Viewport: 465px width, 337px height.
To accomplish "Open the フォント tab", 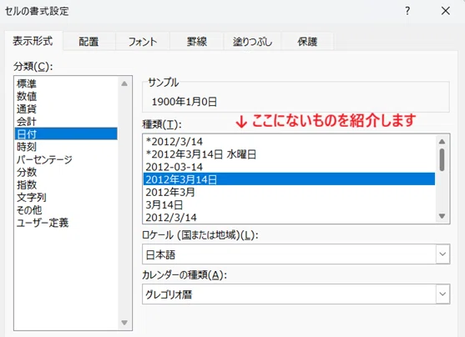I will [x=143, y=42].
